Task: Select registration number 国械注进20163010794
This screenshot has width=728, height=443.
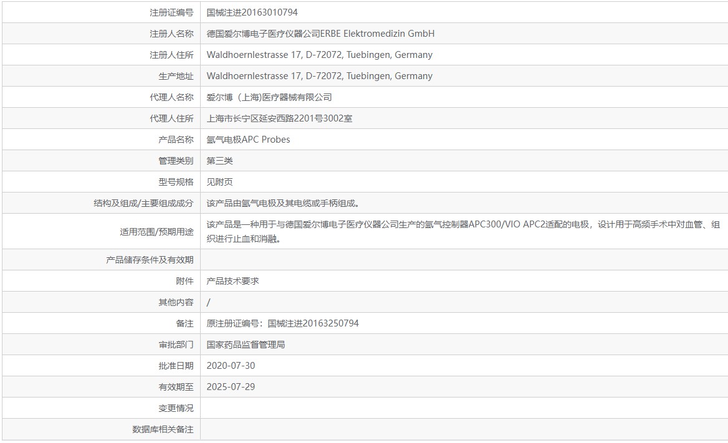Action: (252, 12)
